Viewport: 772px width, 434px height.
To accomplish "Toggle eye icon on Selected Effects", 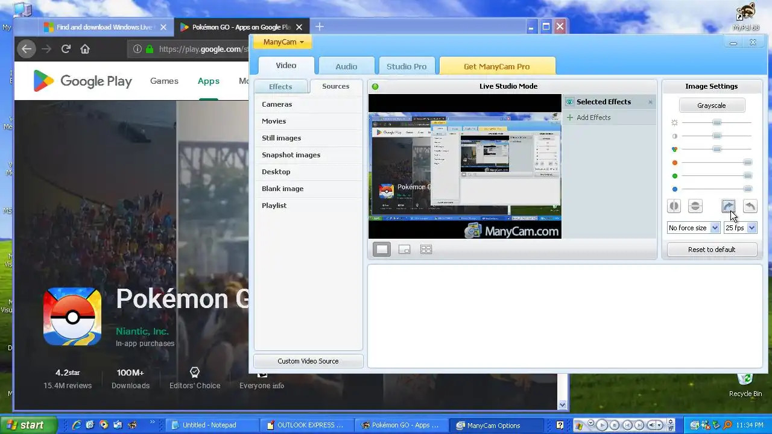I will point(569,102).
